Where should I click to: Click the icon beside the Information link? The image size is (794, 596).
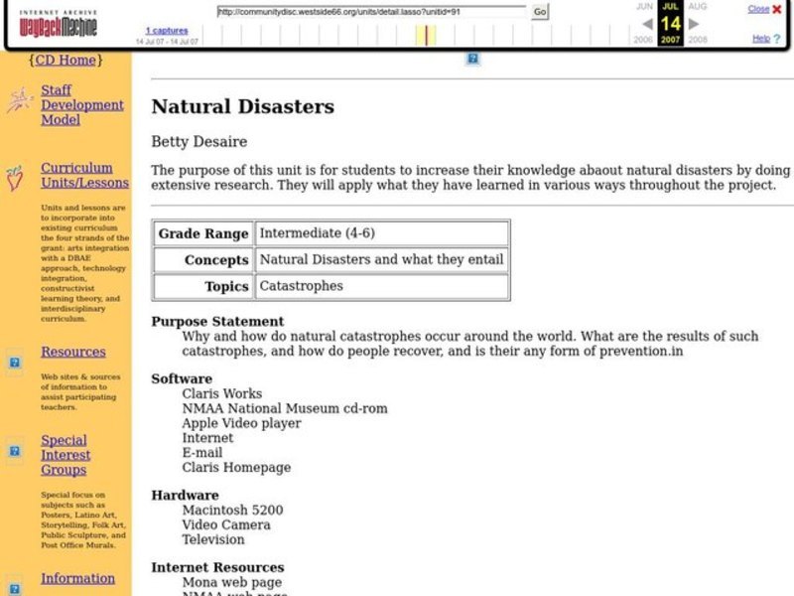12,586
